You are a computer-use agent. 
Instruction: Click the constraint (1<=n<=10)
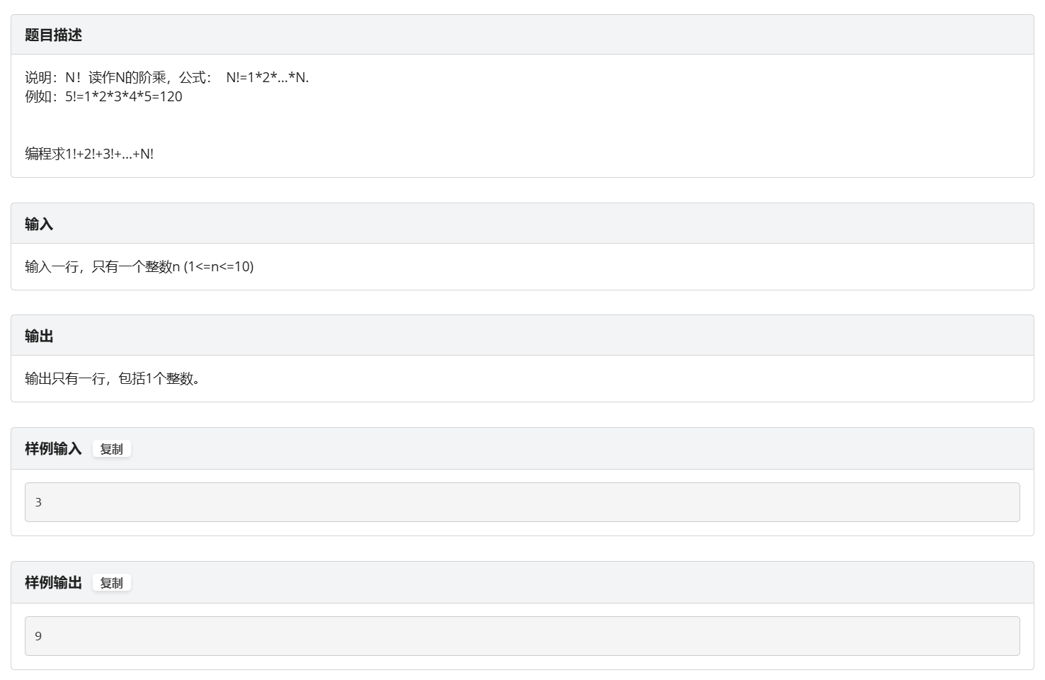(x=219, y=266)
